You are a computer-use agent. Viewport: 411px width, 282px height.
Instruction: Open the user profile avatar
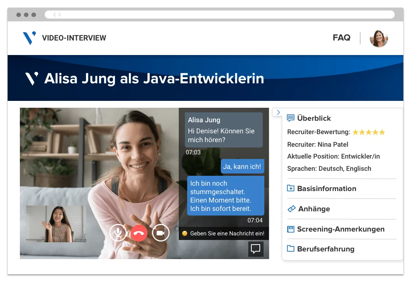click(379, 38)
